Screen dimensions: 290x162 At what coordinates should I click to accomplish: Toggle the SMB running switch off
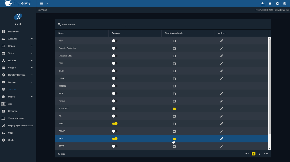115,124
